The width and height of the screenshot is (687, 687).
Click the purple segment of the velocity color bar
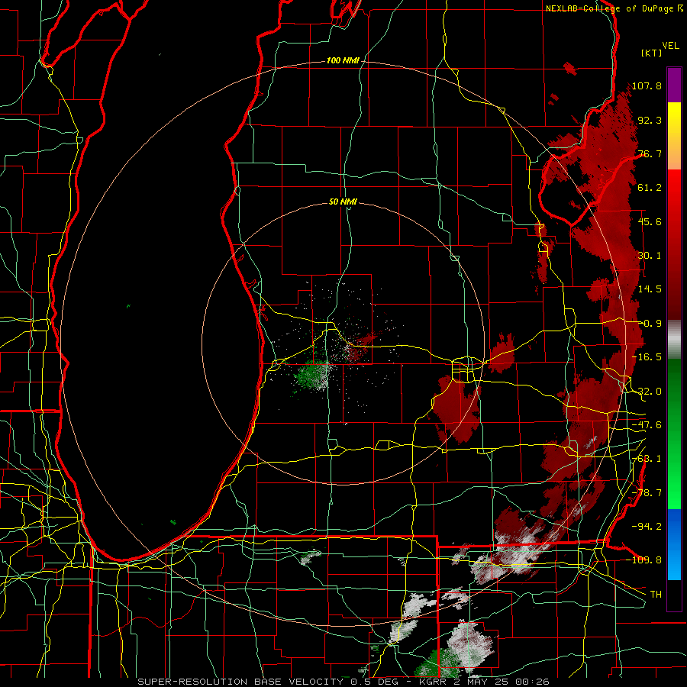674,85
